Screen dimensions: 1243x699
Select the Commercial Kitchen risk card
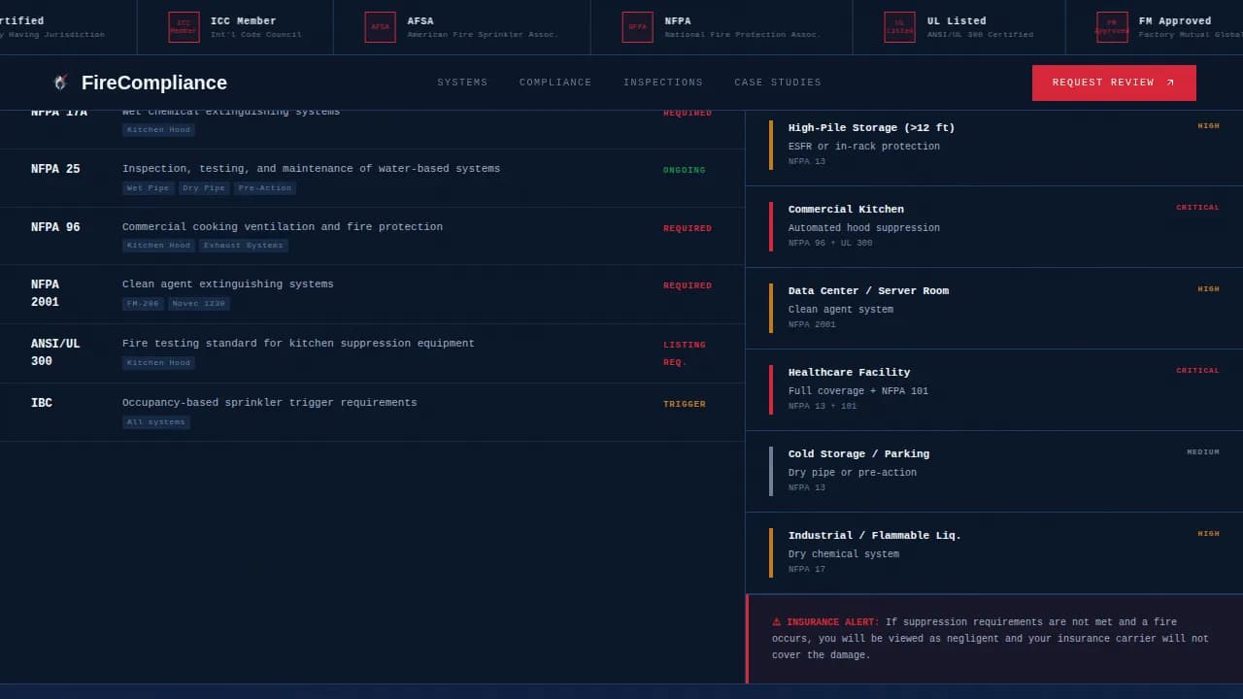pos(993,227)
